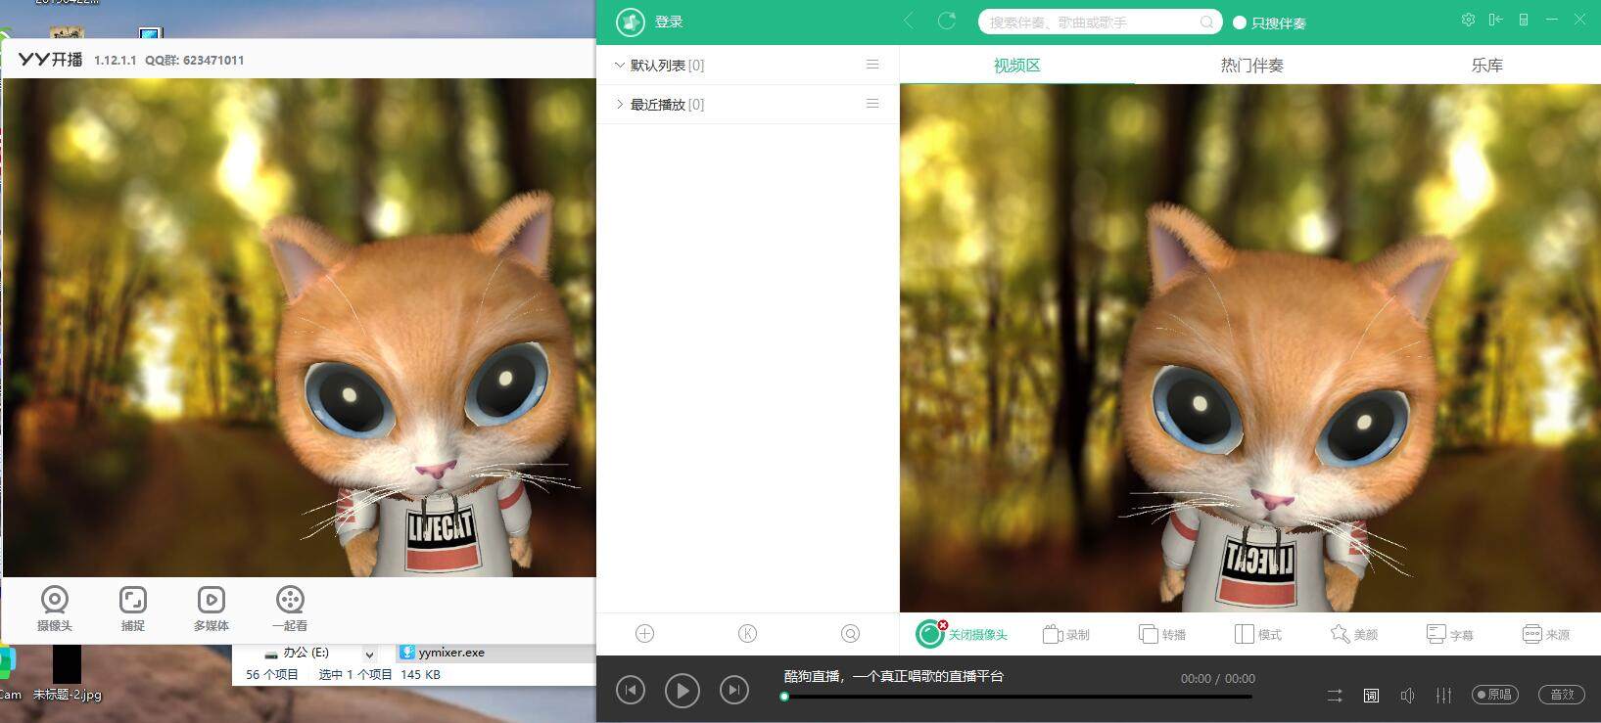Click the 选中 1 个项目 status text

coord(355,674)
